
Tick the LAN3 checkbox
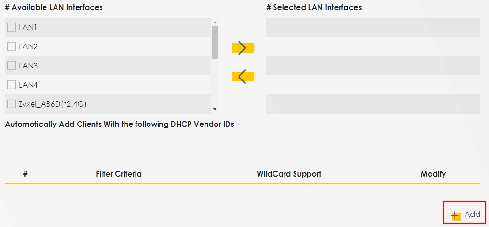coord(11,66)
